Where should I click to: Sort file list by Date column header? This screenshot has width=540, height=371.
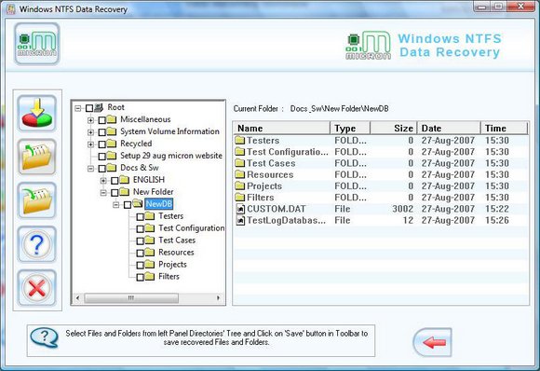(x=449, y=129)
